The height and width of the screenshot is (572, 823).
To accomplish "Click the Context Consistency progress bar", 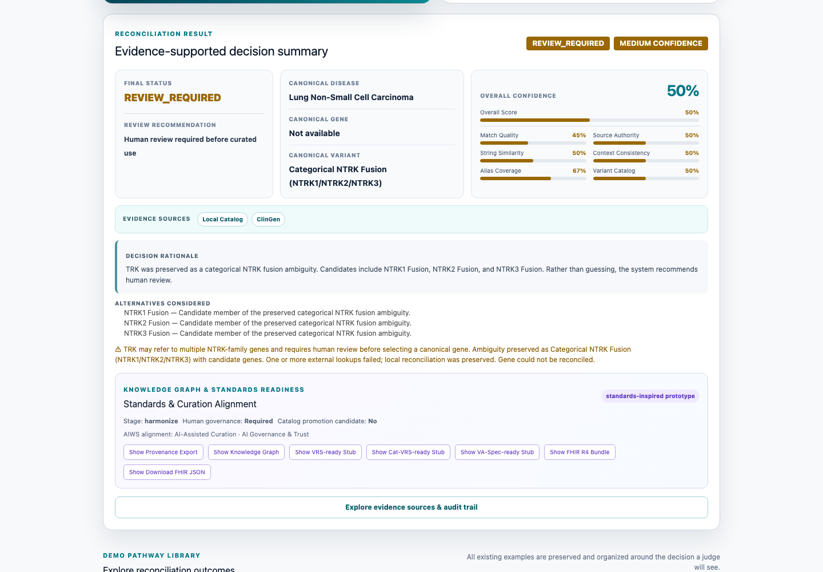I will 646,161.
